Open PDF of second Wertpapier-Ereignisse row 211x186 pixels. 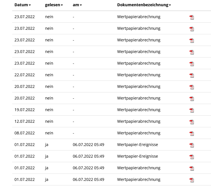coord(192,157)
